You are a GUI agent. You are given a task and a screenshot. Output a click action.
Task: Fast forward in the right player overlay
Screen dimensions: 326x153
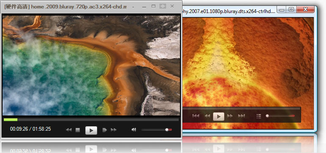point(230,116)
